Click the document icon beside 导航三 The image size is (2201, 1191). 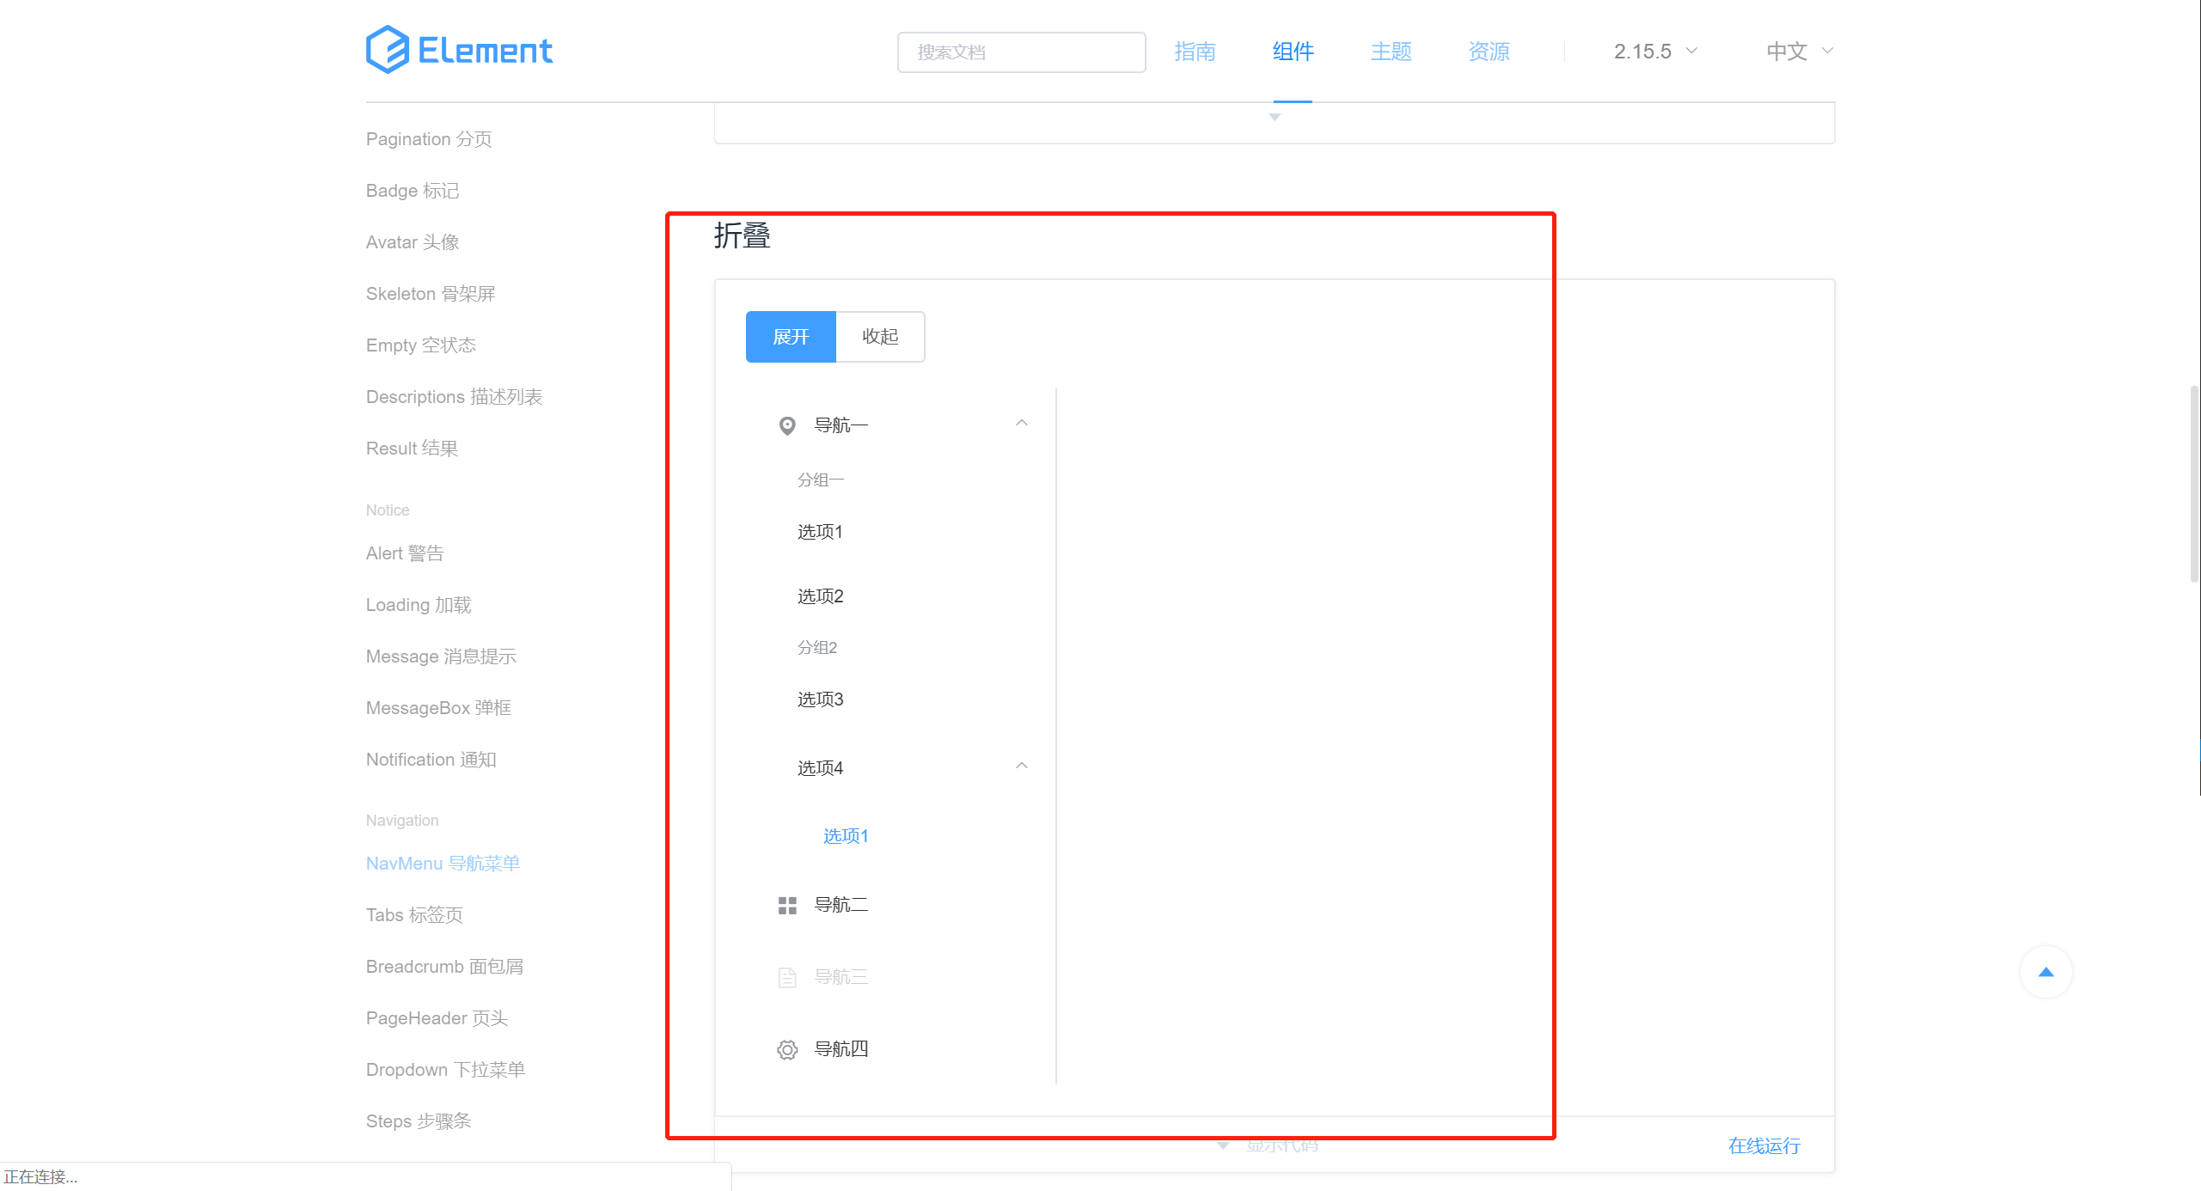787,978
